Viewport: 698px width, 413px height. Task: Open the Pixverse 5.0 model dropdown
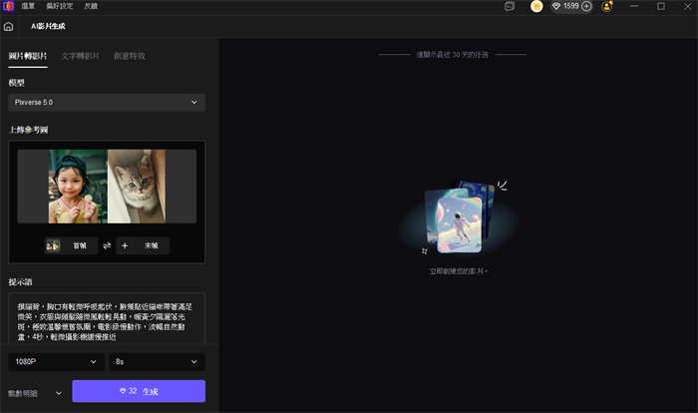[x=106, y=102]
